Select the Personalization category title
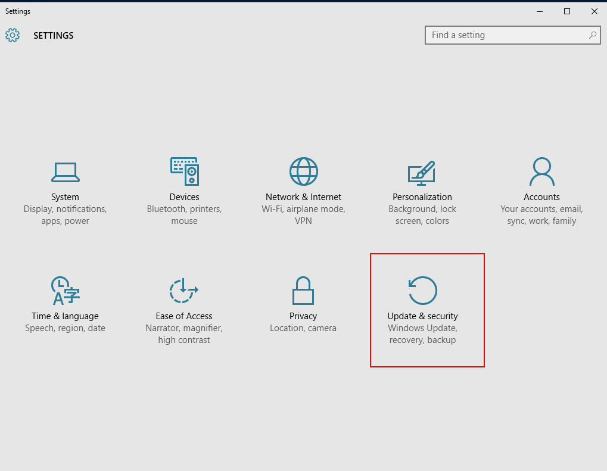The height and width of the screenshot is (471, 607). point(422,197)
